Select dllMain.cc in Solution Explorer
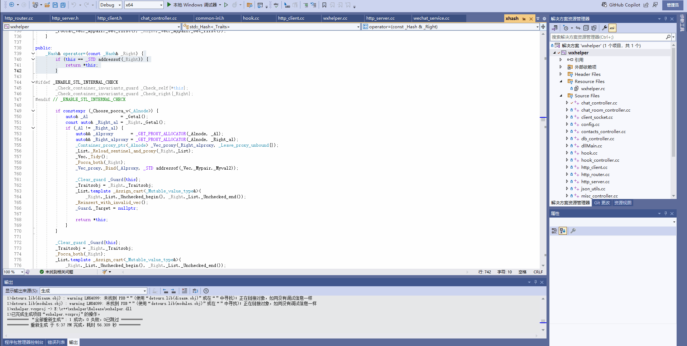The width and height of the screenshot is (687, 346). tap(591, 146)
